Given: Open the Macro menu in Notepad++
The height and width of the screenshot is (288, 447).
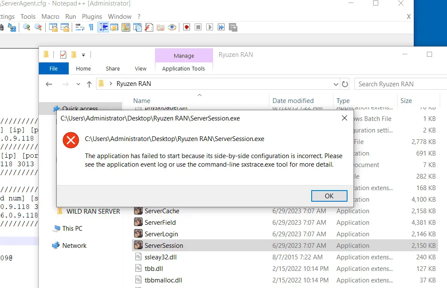Looking at the screenshot, I should point(50,17).
